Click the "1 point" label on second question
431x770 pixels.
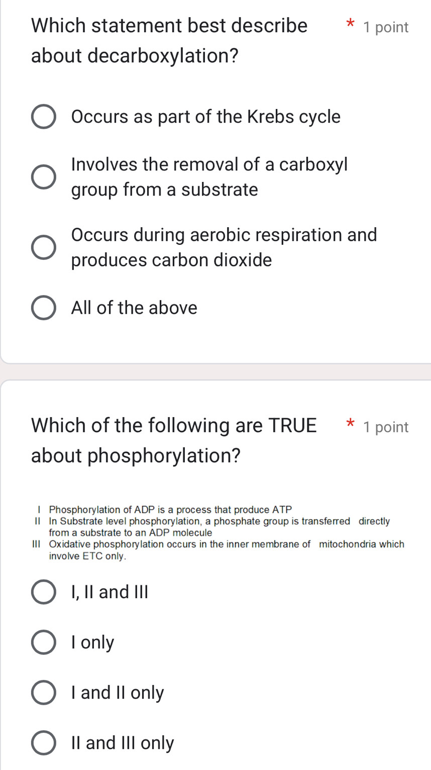point(387,427)
